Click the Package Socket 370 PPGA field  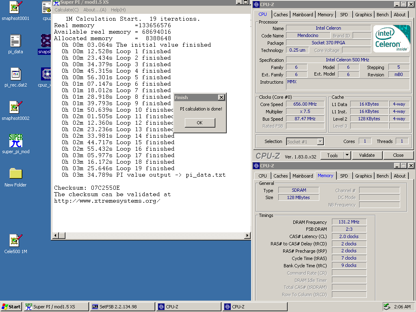328,43
